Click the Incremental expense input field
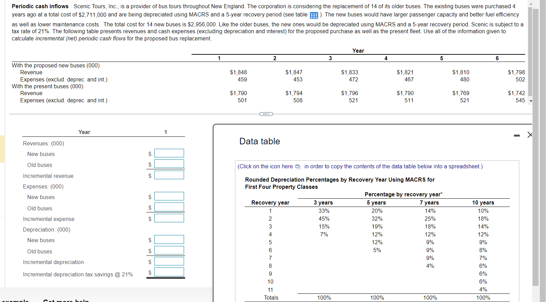The width and height of the screenshot is (546, 302). point(169,218)
